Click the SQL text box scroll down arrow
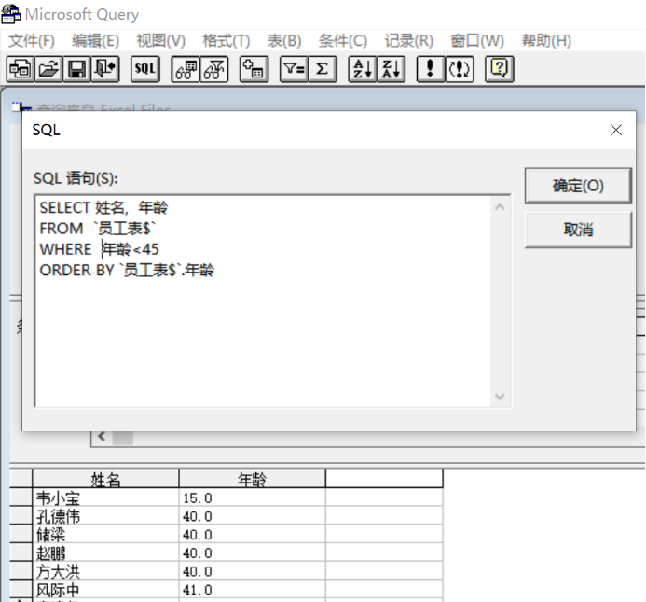The height and width of the screenshot is (602, 646). pos(500,397)
